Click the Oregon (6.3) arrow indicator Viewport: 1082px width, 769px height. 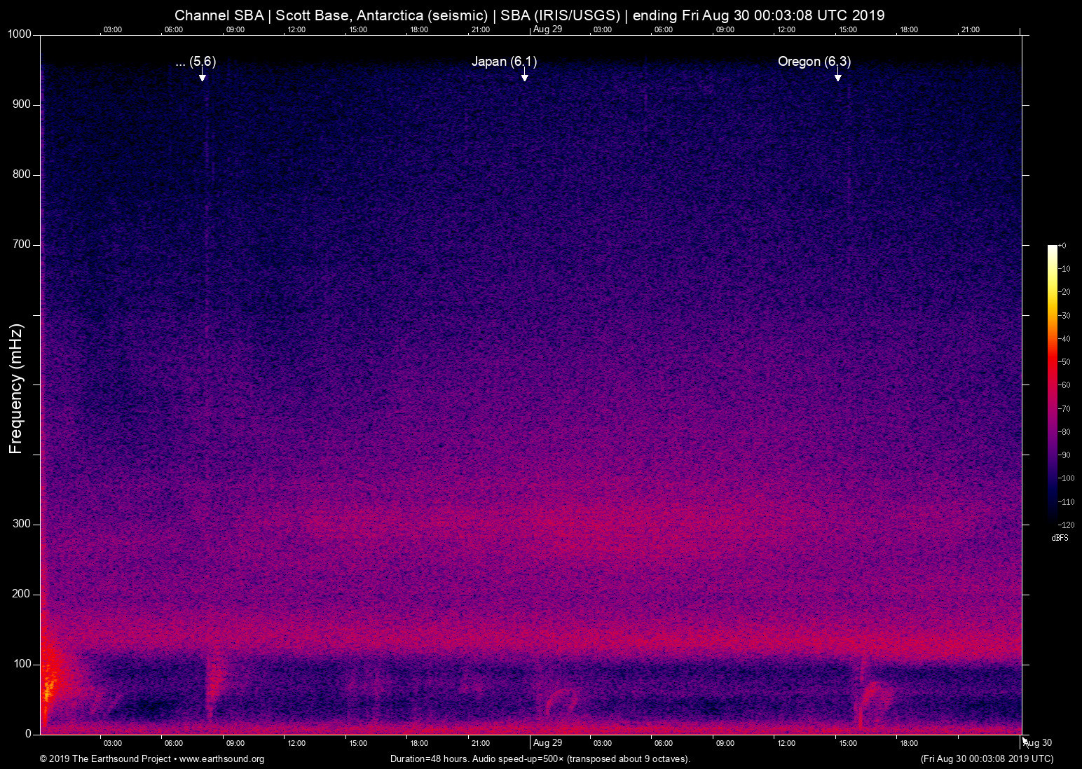[x=839, y=77]
